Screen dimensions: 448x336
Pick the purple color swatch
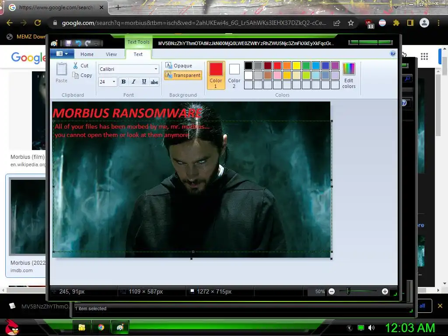pos(335,66)
